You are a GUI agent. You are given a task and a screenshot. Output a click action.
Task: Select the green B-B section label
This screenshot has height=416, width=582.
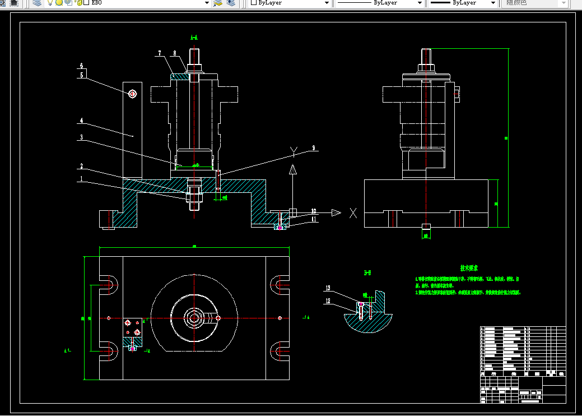[367, 273]
